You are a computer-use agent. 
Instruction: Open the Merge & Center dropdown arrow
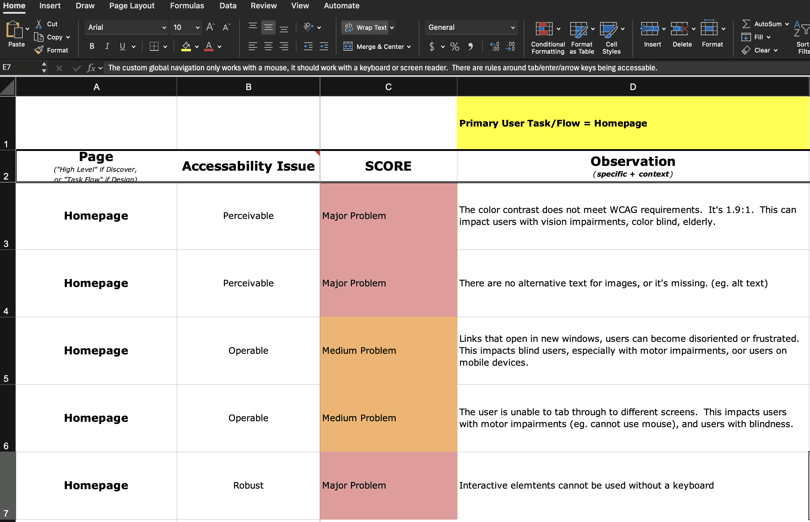tap(409, 47)
